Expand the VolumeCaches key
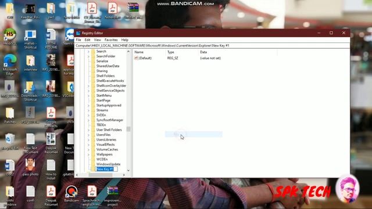This screenshot has width=372, height=209. coord(88,150)
